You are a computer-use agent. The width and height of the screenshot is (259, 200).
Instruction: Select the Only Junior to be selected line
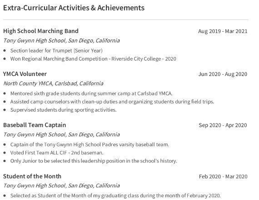pos(94,161)
